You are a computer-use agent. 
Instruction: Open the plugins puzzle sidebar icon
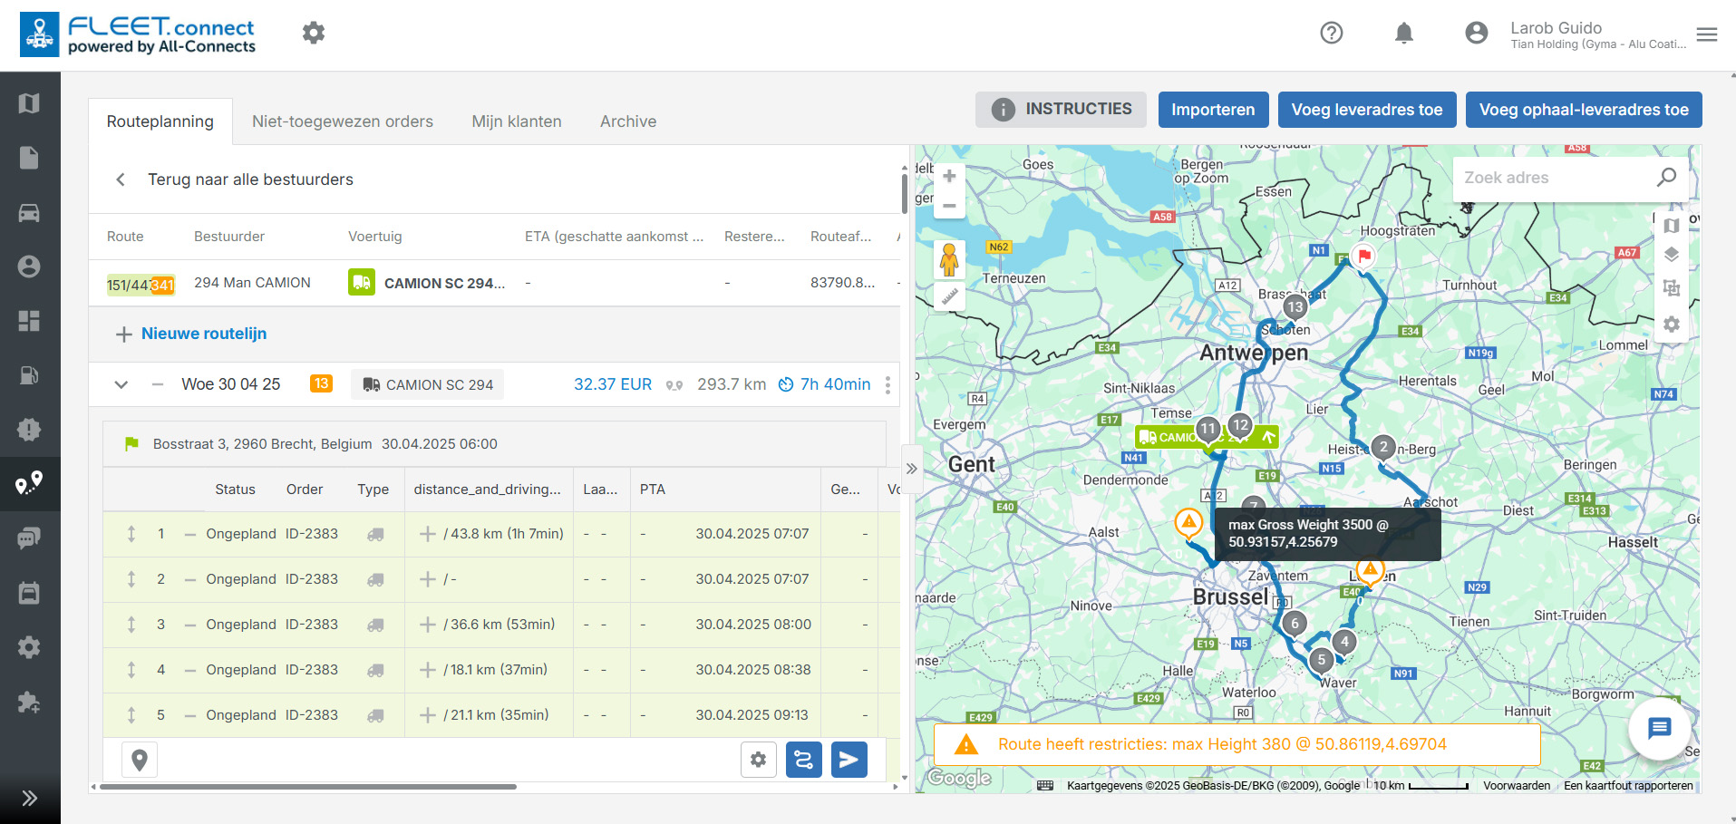[29, 702]
